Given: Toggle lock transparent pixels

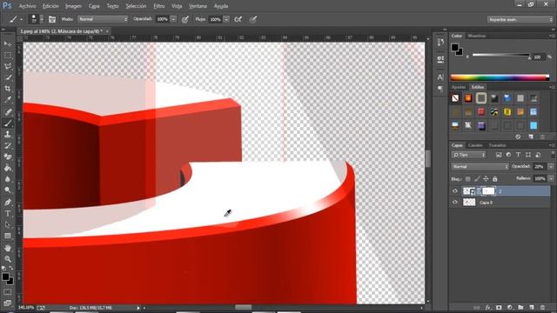Looking at the screenshot, I should coord(468,179).
